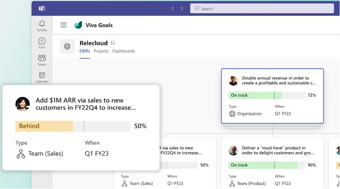Click the avatar on Deliver a must have card
This screenshot has height=189, width=340.
coord(233,150)
